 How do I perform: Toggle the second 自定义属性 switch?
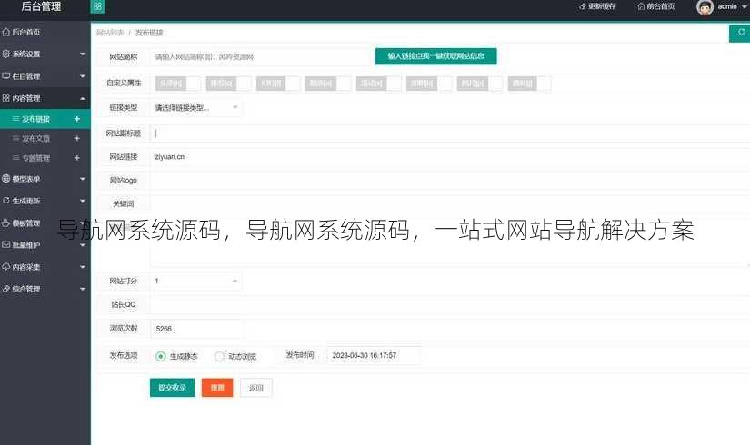click(228, 84)
